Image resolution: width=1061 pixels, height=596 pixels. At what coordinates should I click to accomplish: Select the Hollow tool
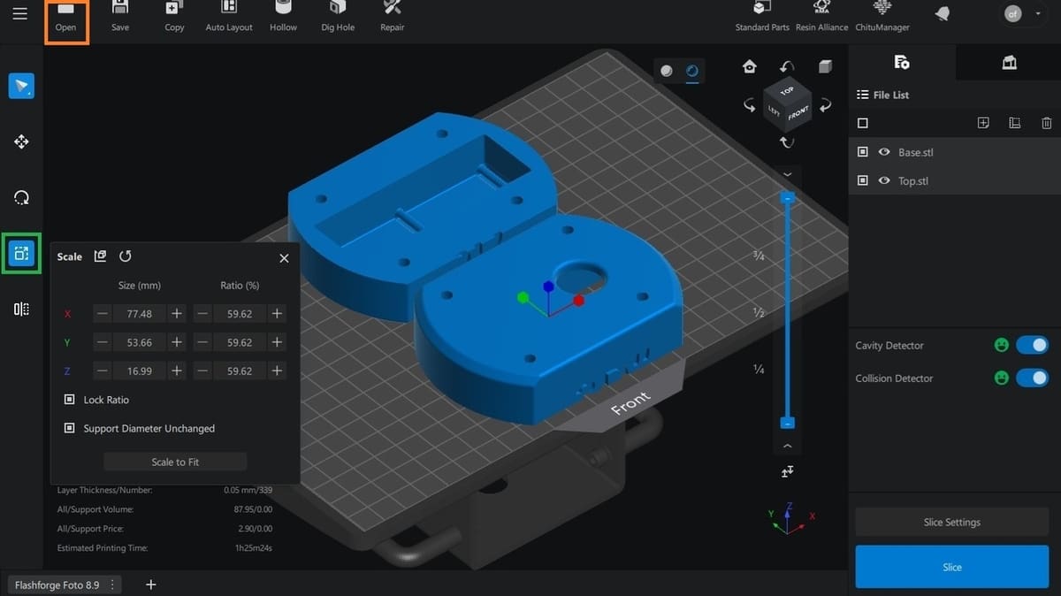tap(284, 17)
